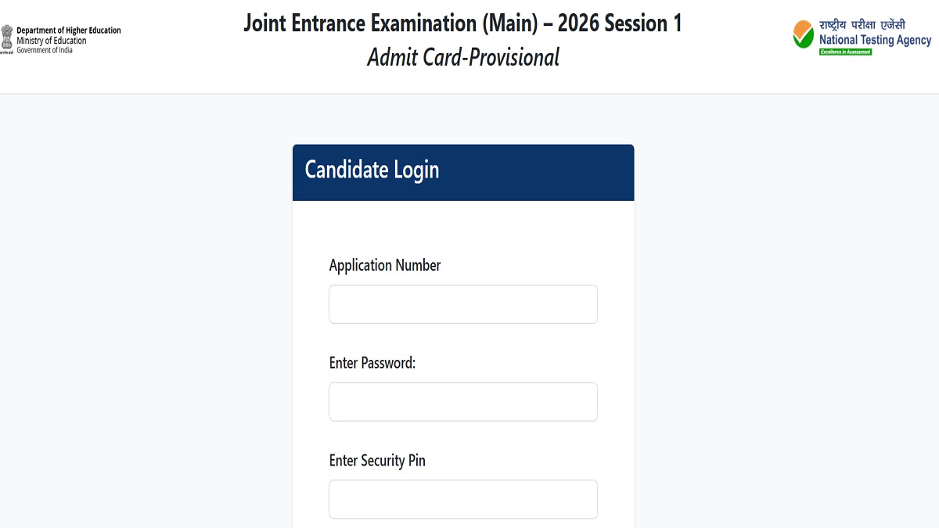Focus the Enter Password input field

[x=463, y=402]
